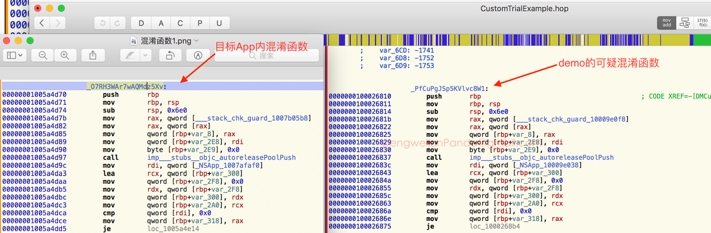Rotate the image in Preview
Viewport: 711px width, 233px height.
click(x=170, y=55)
